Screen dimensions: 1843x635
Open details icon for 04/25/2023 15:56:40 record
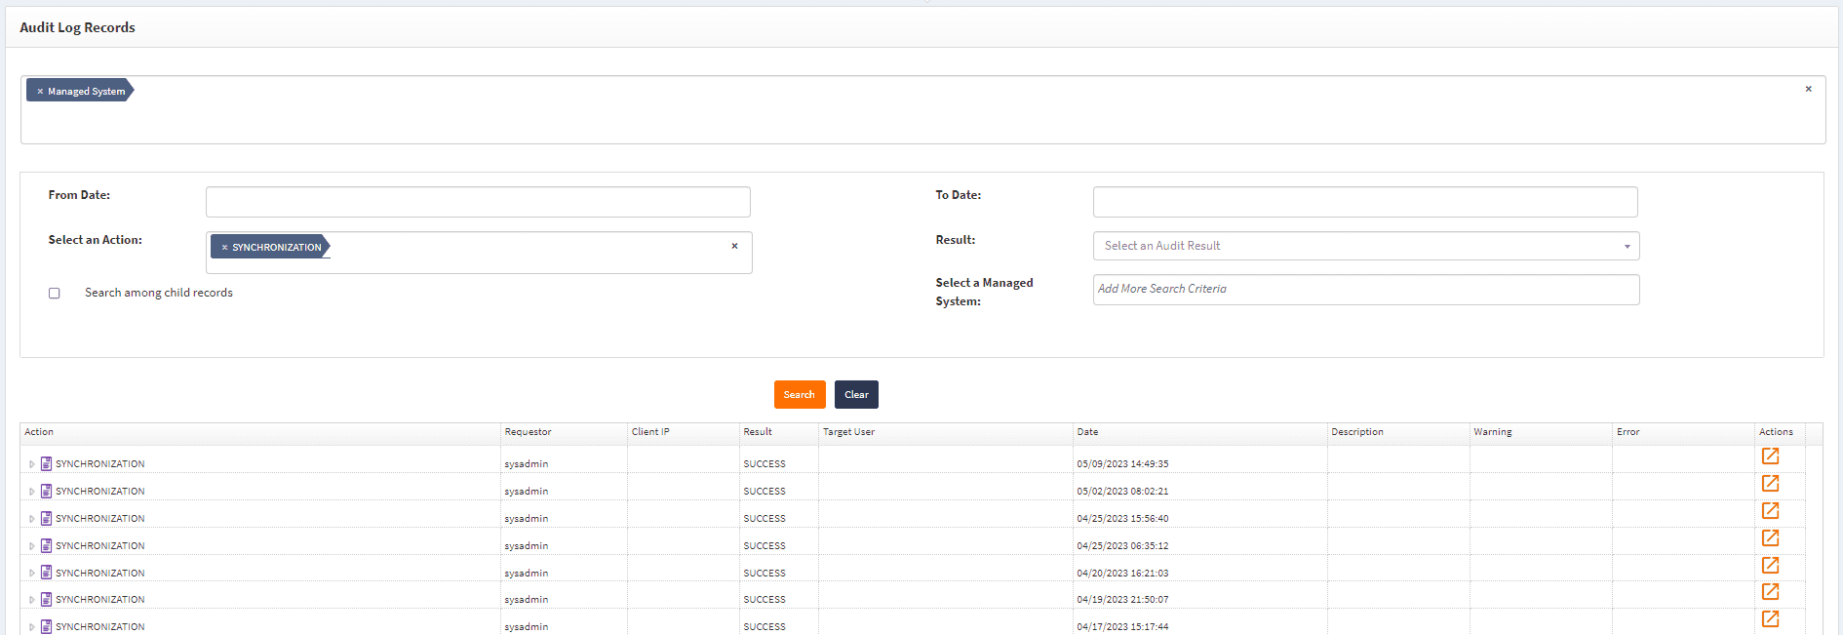click(x=1770, y=511)
